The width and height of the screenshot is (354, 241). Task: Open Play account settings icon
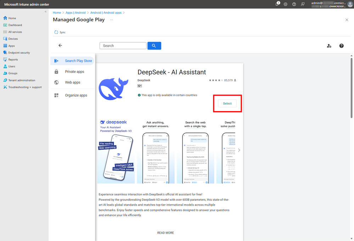[x=329, y=46]
